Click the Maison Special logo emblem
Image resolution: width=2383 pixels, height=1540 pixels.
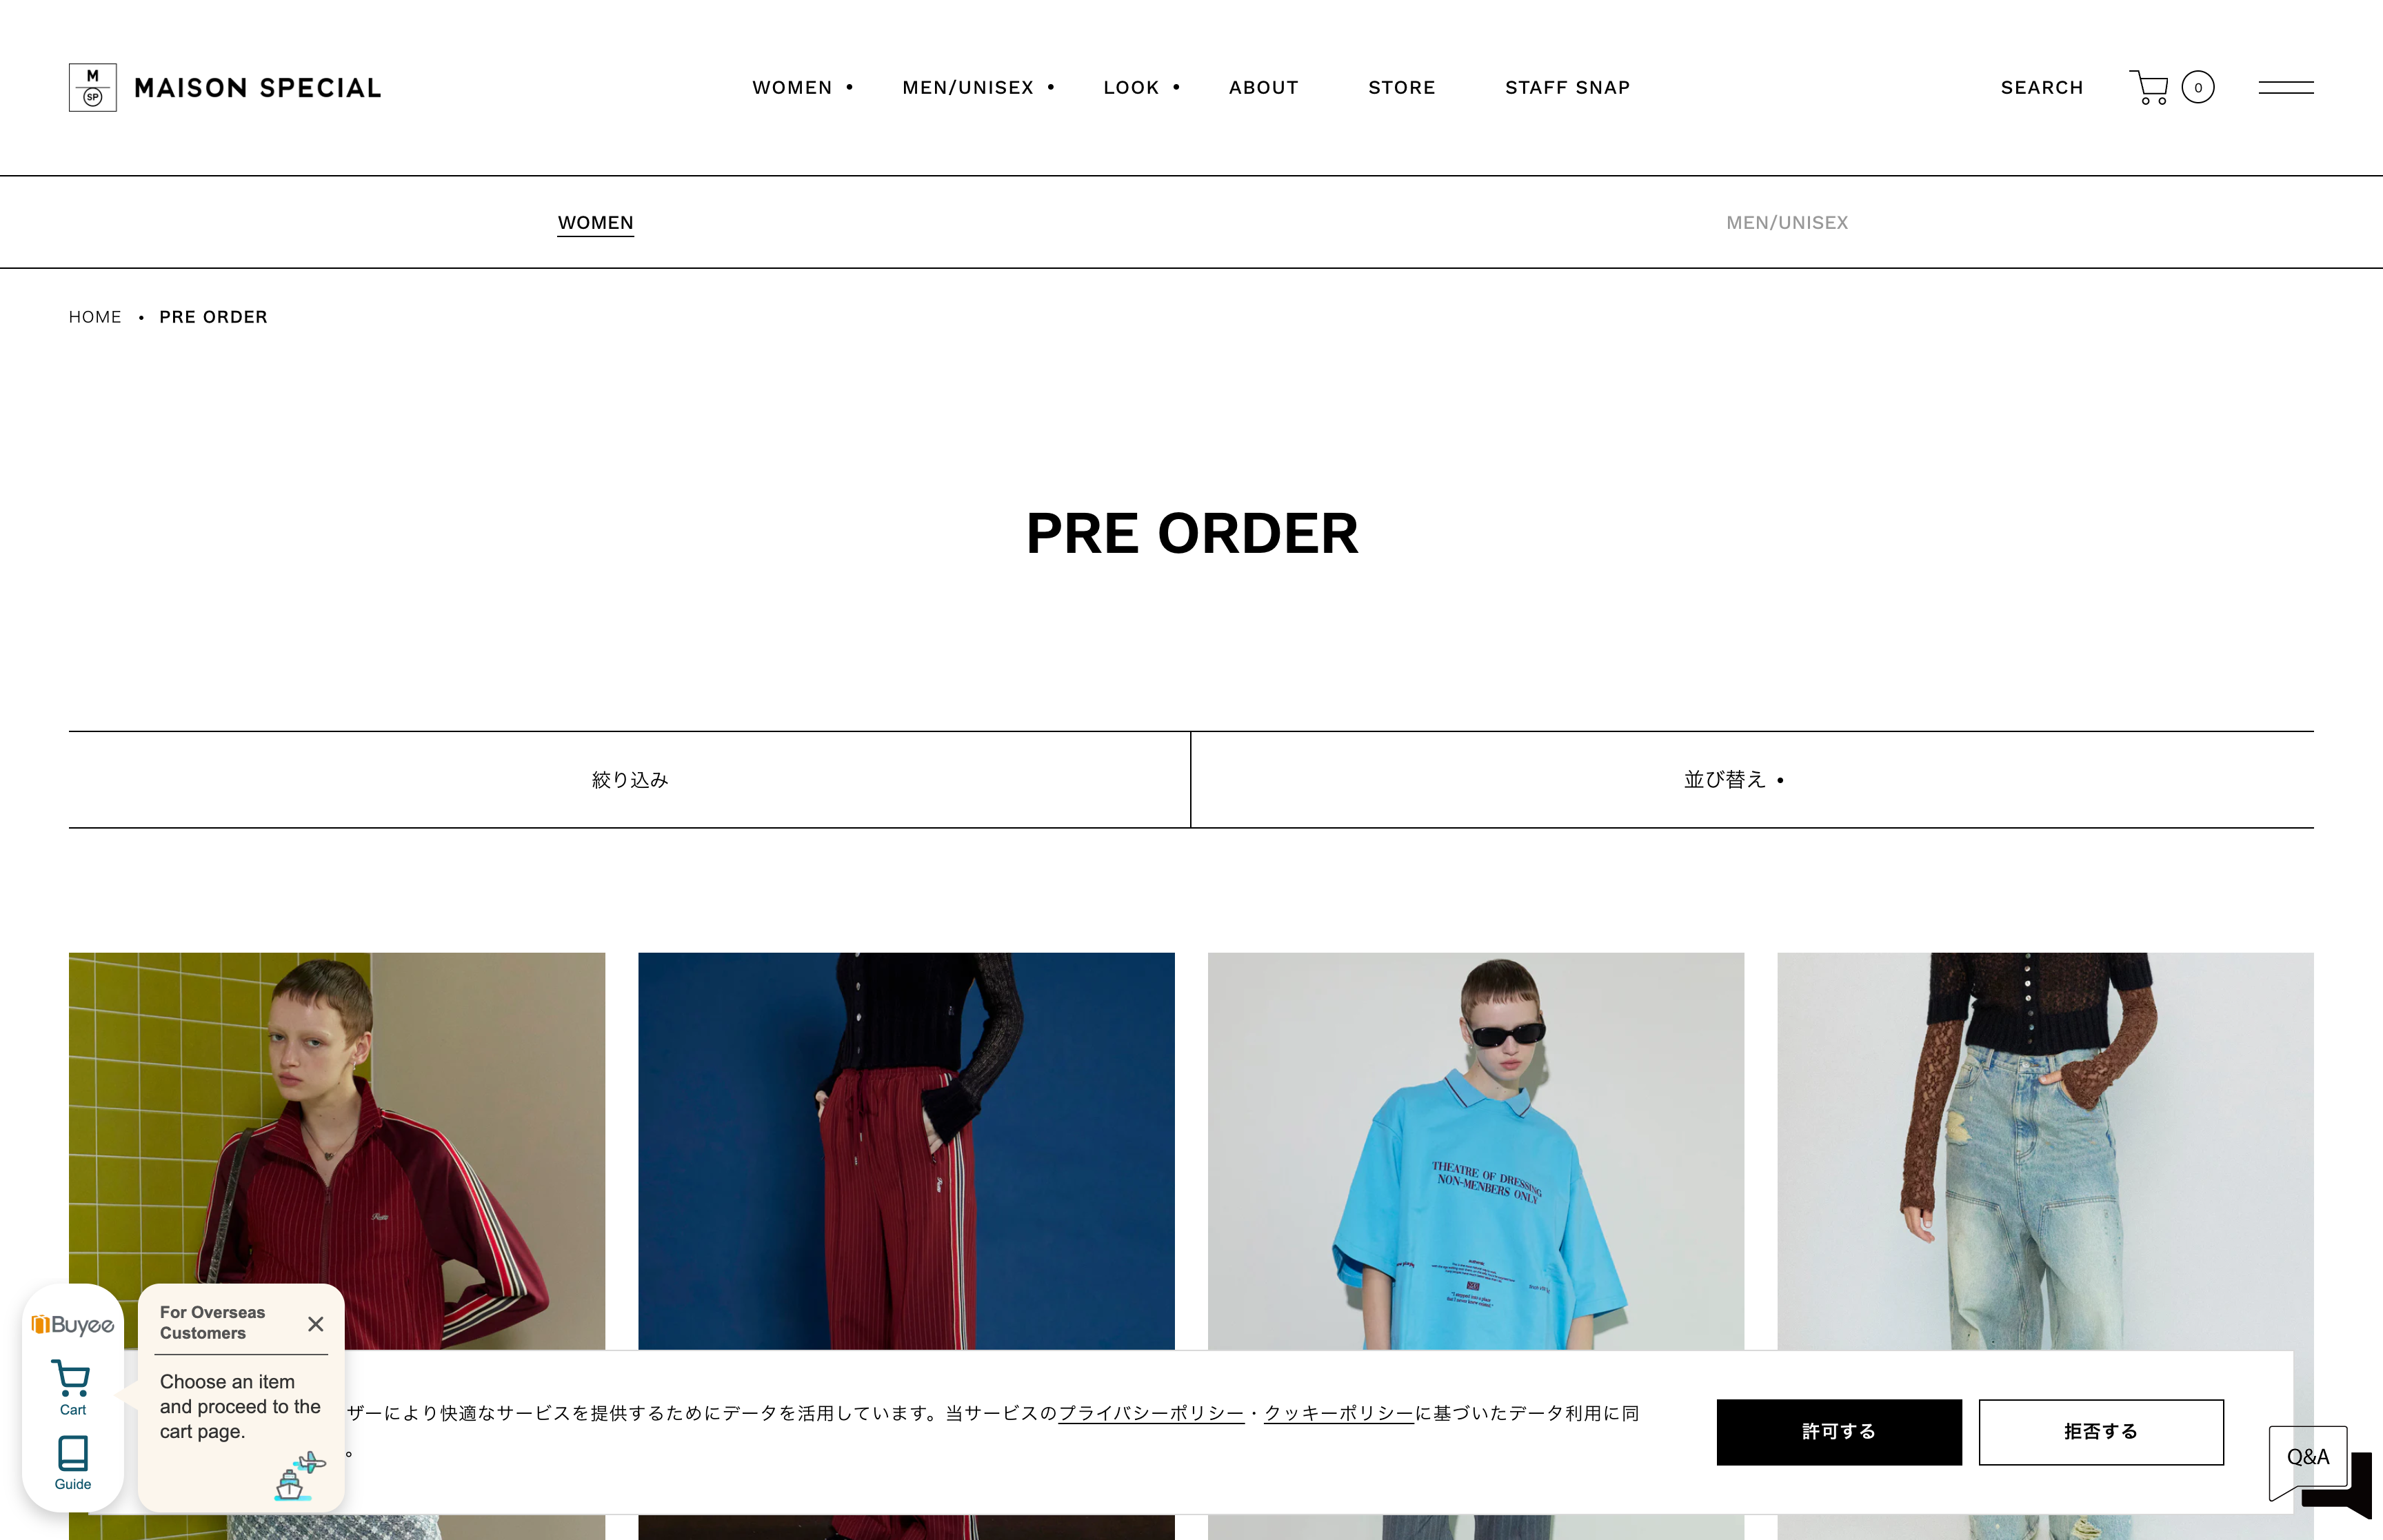(x=93, y=87)
